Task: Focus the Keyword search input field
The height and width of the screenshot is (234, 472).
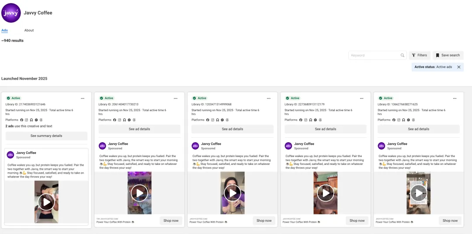Action: click(x=375, y=56)
